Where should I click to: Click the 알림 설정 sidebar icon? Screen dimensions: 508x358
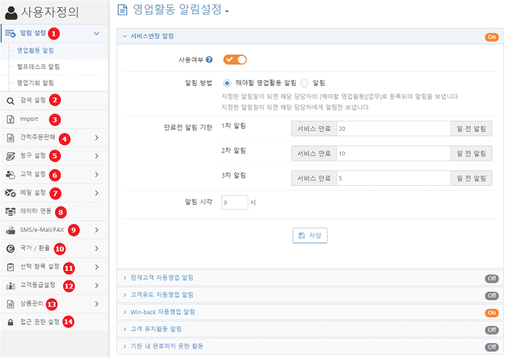[x=10, y=34]
